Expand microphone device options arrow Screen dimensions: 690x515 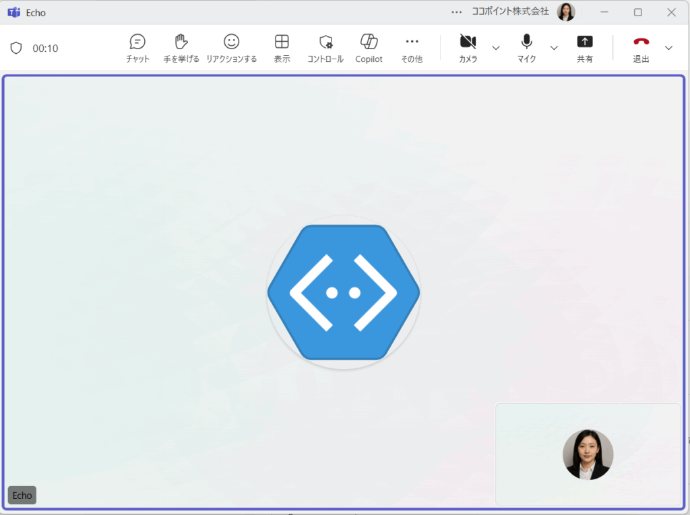pyautogui.click(x=554, y=48)
